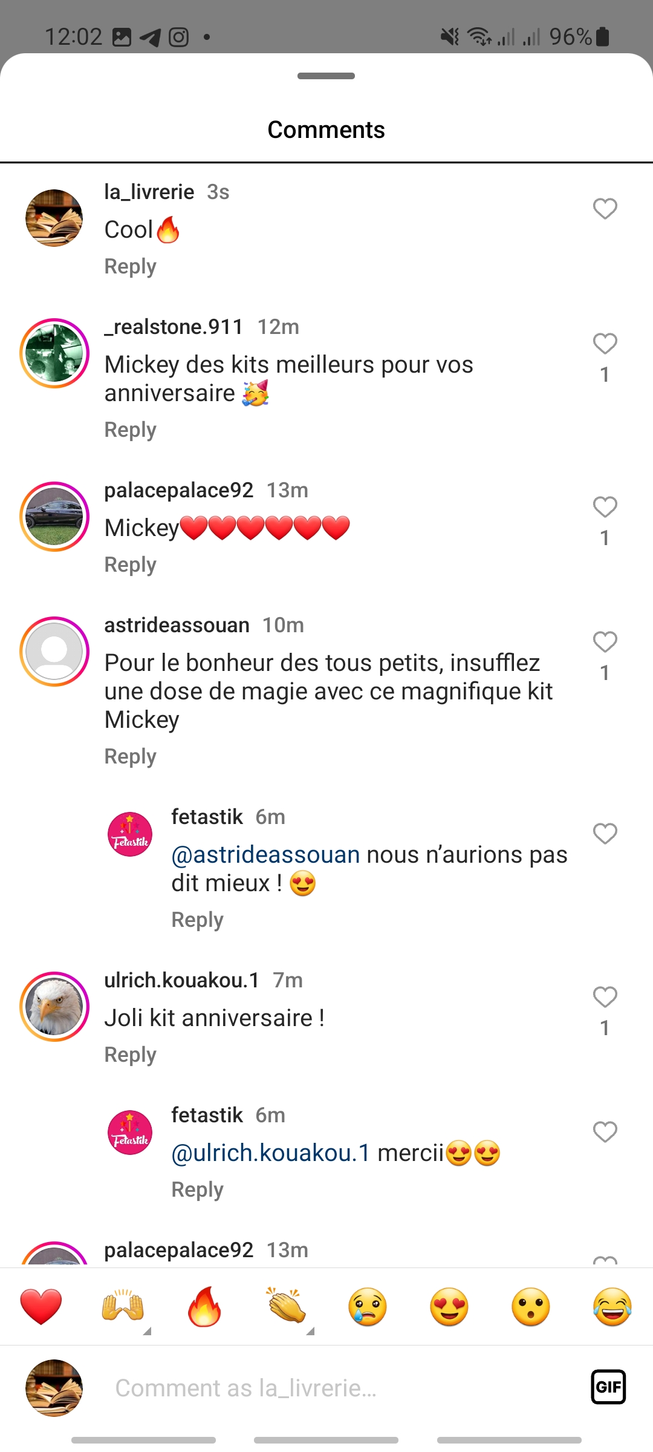Screen dimensions: 653x1452
Task: Like ulrich.kouakou.1's "Joli kit anniversaire" comment
Action: pyautogui.click(x=605, y=997)
